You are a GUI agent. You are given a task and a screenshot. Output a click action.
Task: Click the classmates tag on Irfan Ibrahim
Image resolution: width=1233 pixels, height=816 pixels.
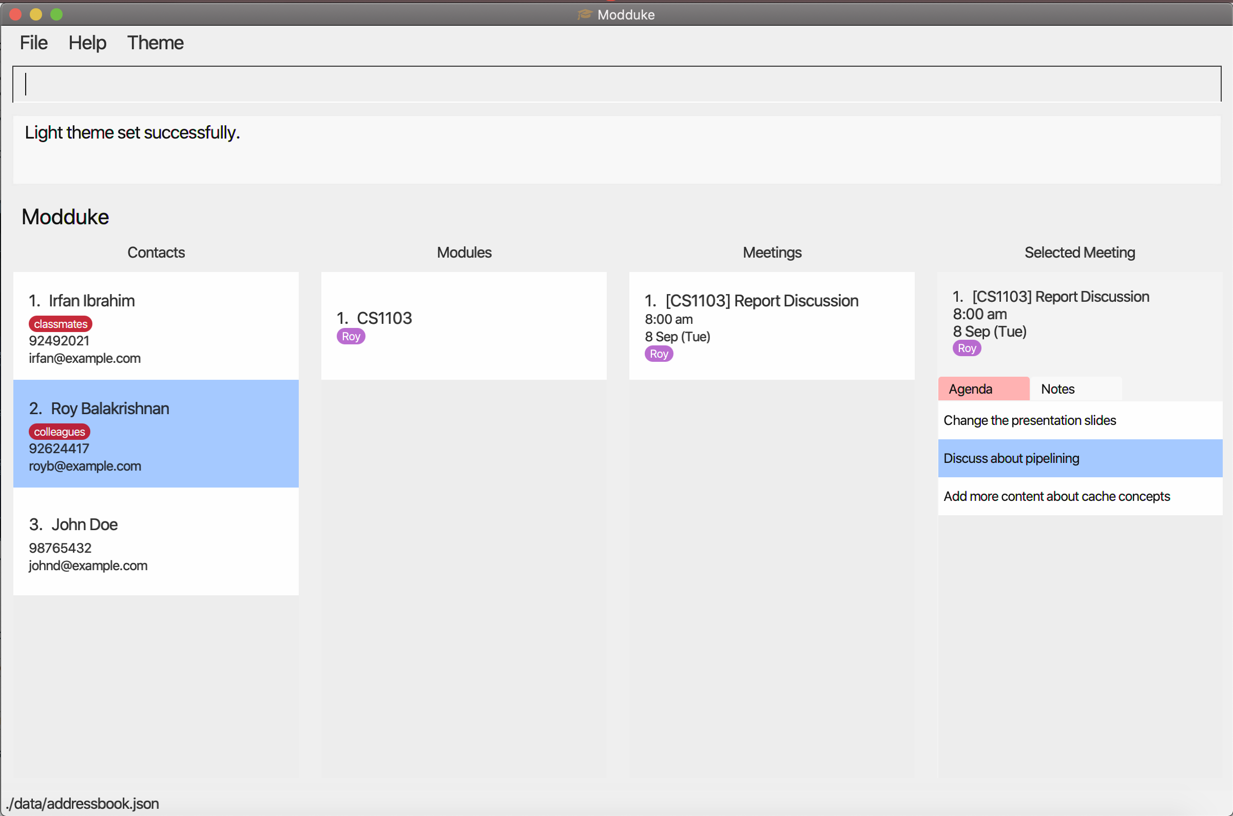click(x=61, y=324)
